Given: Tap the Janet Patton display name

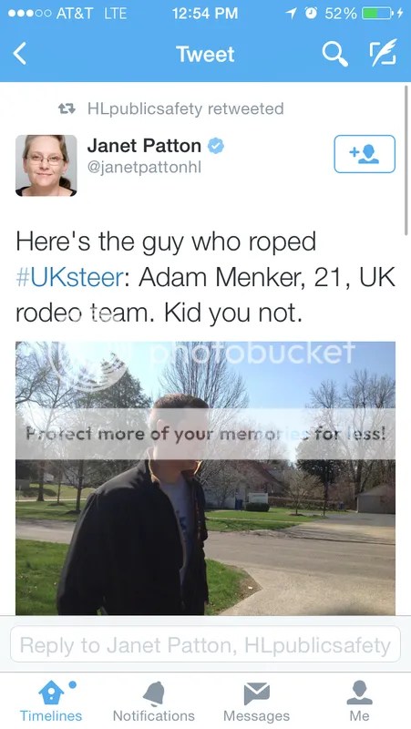Looking at the screenshot, I should point(144,146).
